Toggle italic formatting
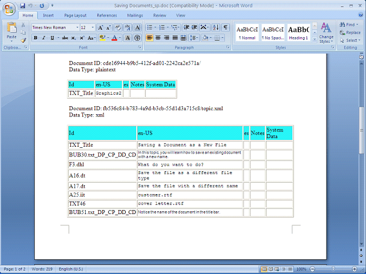Image resolution: width=366 pixels, height=274 pixels. coord(43,38)
